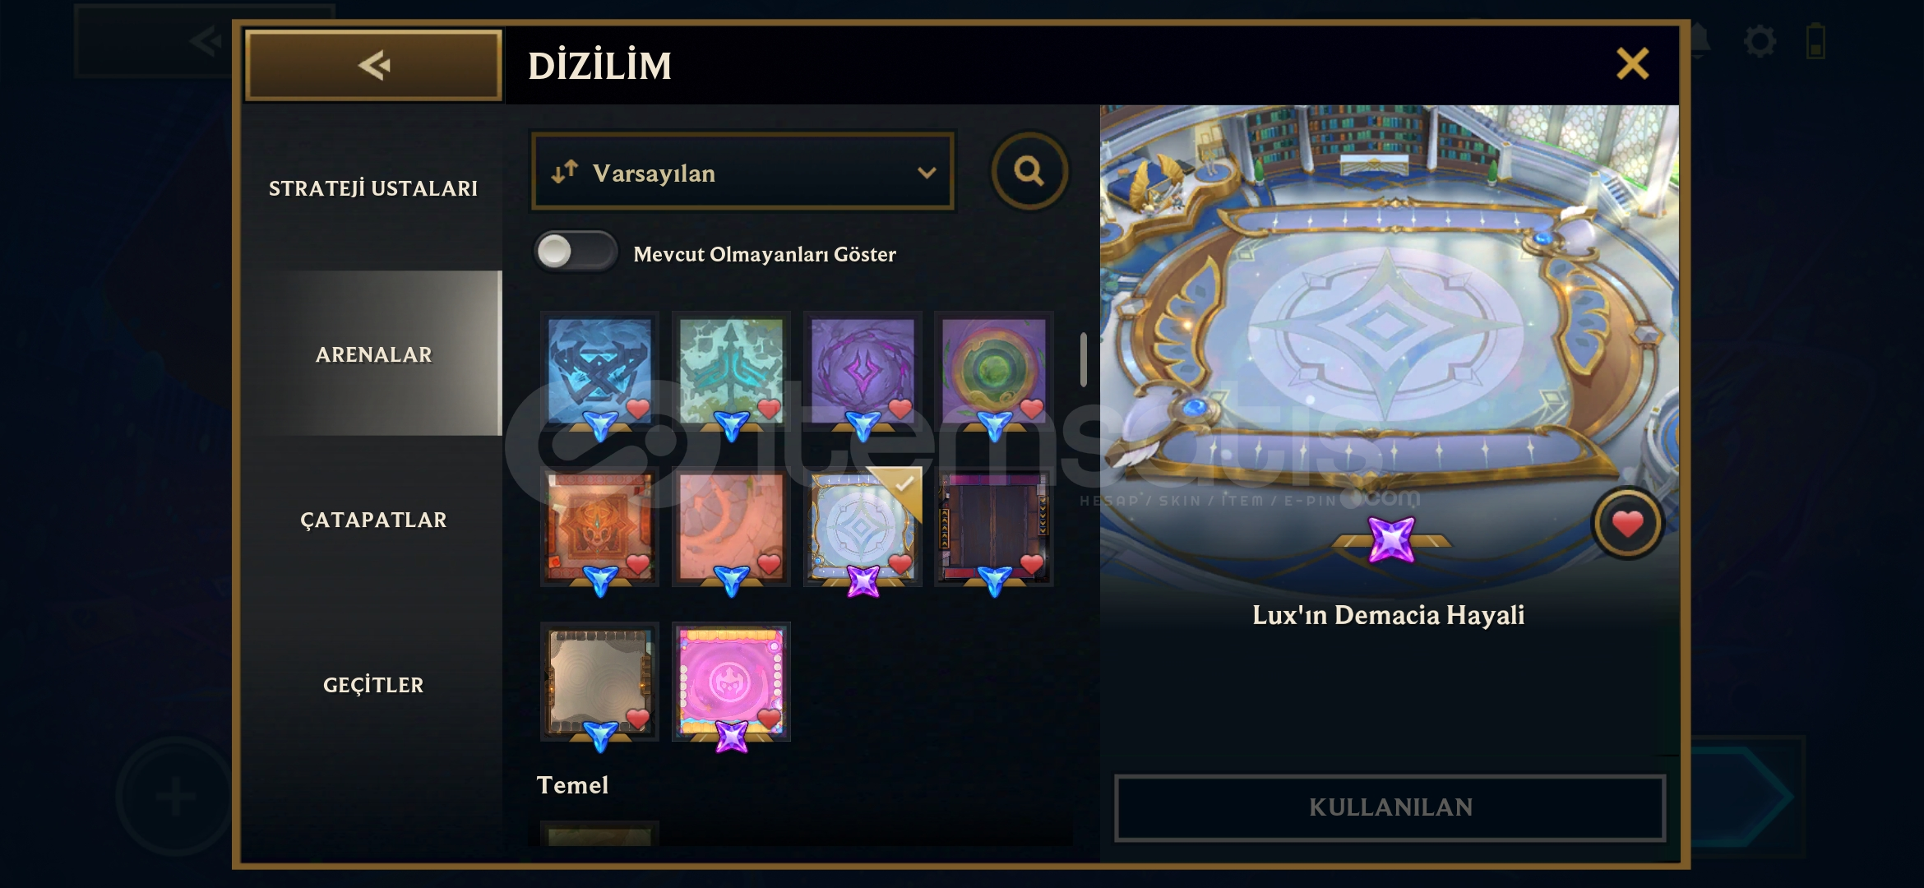Viewport: 1924px width, 888px height.
Task: Switch to the Strateji Ustaları tab
Action: (x=373, y=188)
